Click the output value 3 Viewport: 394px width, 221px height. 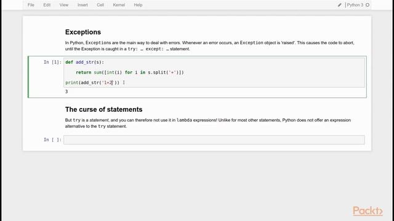pos(66,91)
